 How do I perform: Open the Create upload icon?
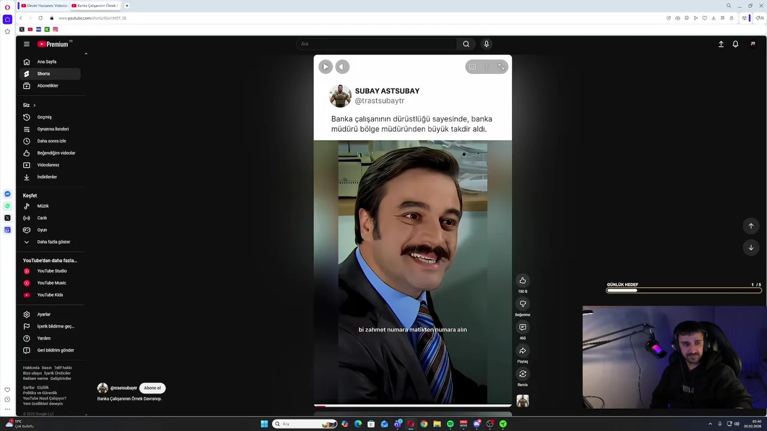point(721,44)
